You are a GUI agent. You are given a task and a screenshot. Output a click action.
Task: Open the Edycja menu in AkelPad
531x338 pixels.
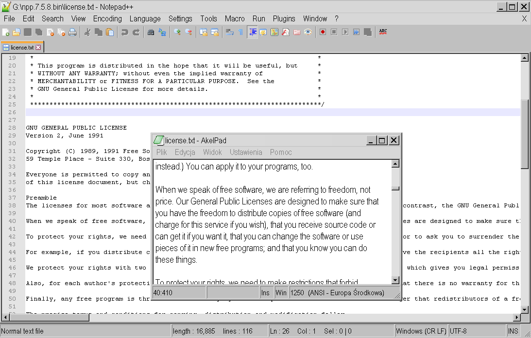(x=185, y=152)
